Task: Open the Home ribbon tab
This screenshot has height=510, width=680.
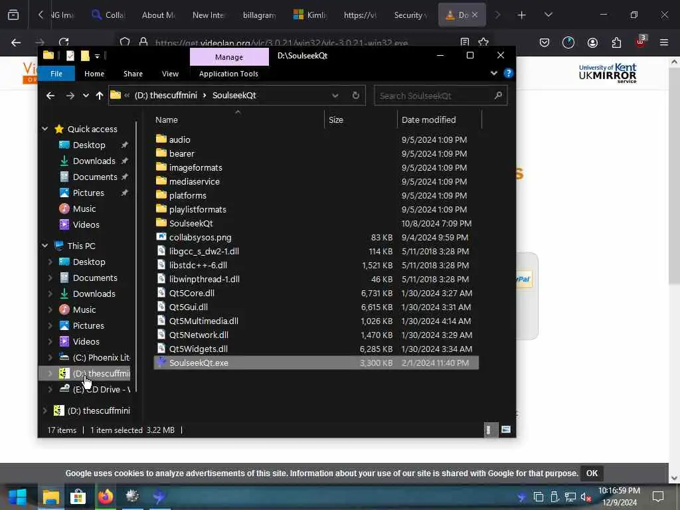Action: (x=94, y=74)
